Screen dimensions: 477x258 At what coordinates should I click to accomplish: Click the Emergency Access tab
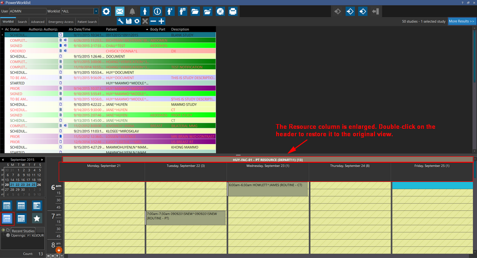click(x=61, y=22)
